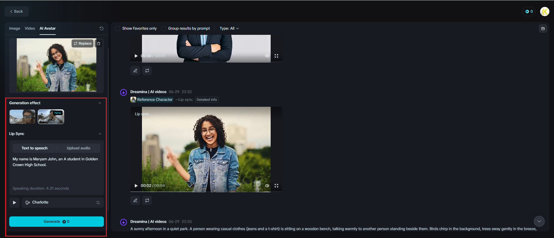Click Dreamina avatar icon at 22:32 post
This screenshot has height=238, width=554.
[123, 92]
